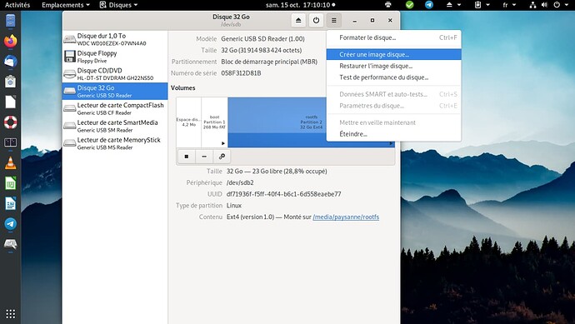
Task: Maximize the Disques window
Action: pyautogui.click(x=372, y=21)
